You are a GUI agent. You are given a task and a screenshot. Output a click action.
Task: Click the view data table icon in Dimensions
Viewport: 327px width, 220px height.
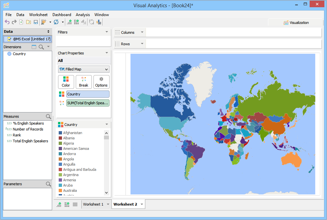[x=34, y=47]
